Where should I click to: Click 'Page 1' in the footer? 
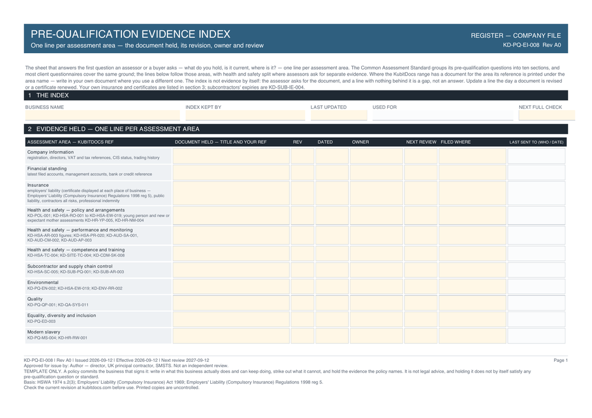pyautogui.click(x=561, y=360)
